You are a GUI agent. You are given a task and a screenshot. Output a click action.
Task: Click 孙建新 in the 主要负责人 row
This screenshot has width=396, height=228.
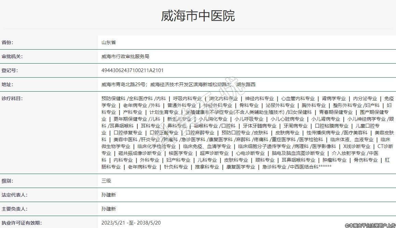[x=109, y=209]
